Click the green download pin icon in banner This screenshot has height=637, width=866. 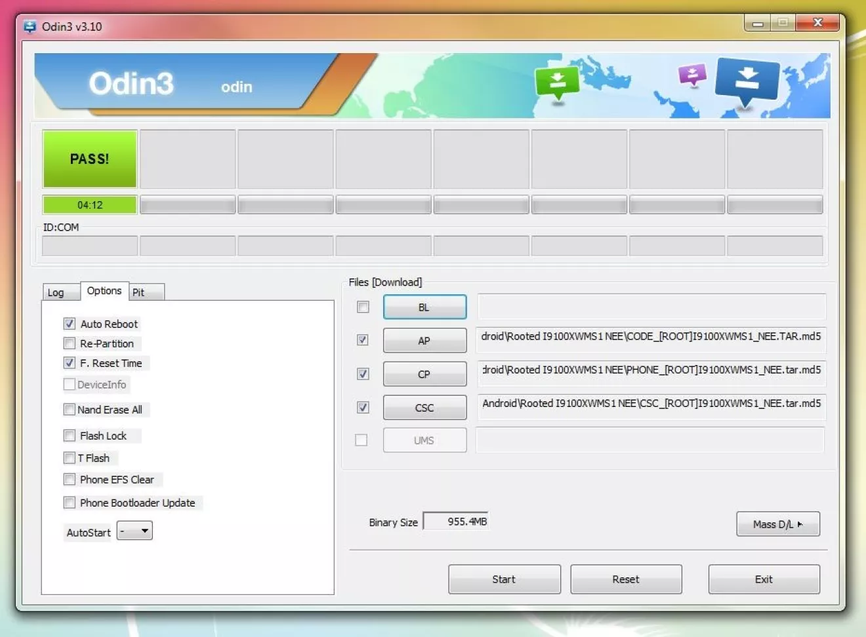[x=557, y=83]
